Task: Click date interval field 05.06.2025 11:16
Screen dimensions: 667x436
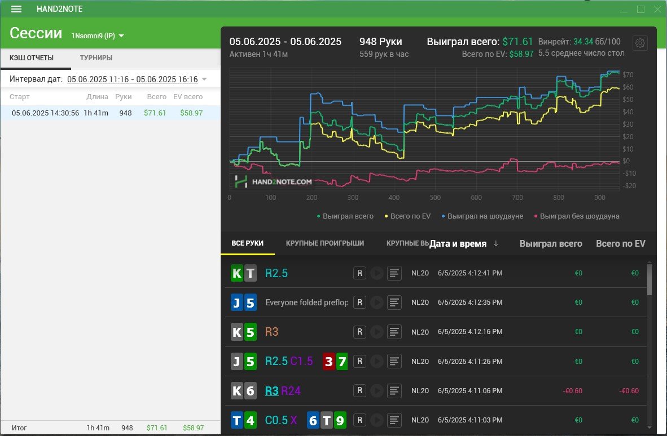Action: coord(132,79)
